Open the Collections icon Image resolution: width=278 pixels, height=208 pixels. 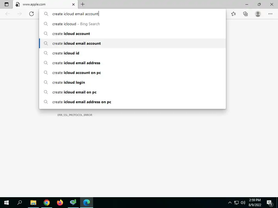click(x=245, y=14)
